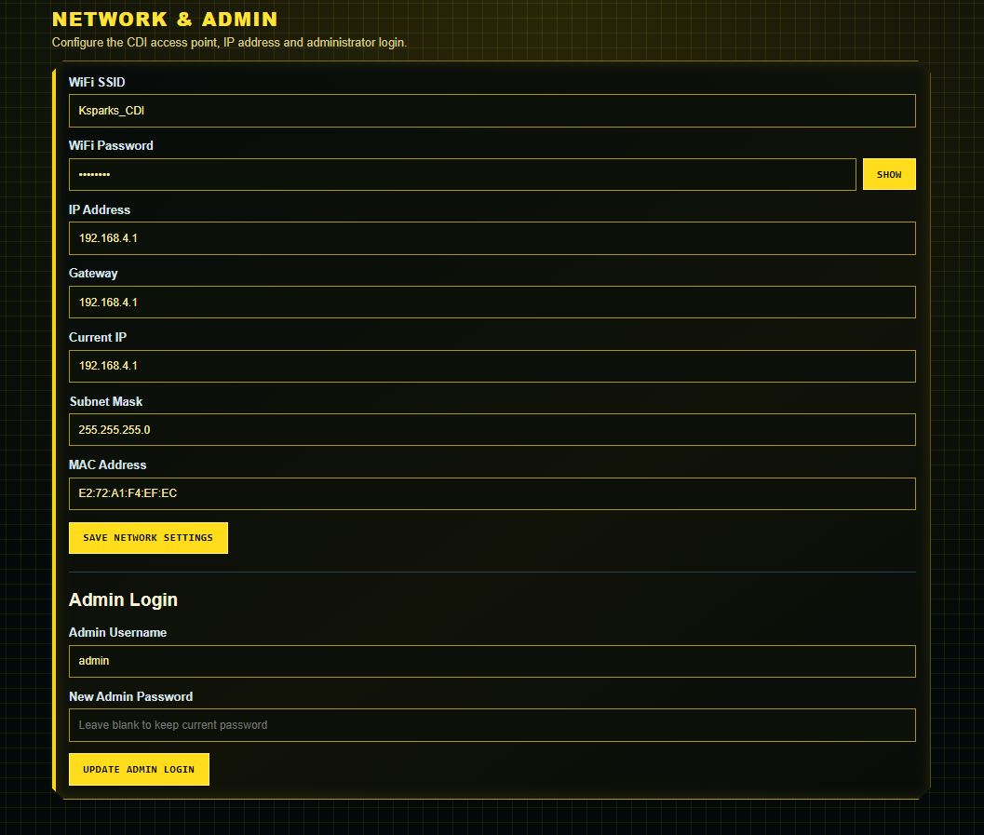Save network settings
Screen dimensions: 984x835
click(x=148, y=538)
